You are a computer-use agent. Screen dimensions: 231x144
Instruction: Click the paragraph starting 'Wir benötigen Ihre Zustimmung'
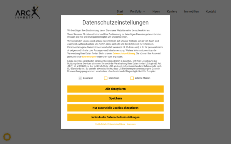coord(109,30)
